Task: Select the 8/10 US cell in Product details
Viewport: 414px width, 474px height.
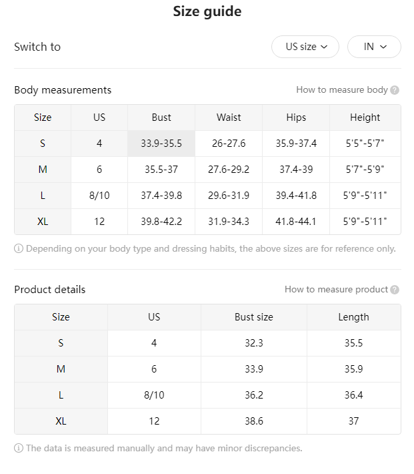Action: (x=154, y=395)
